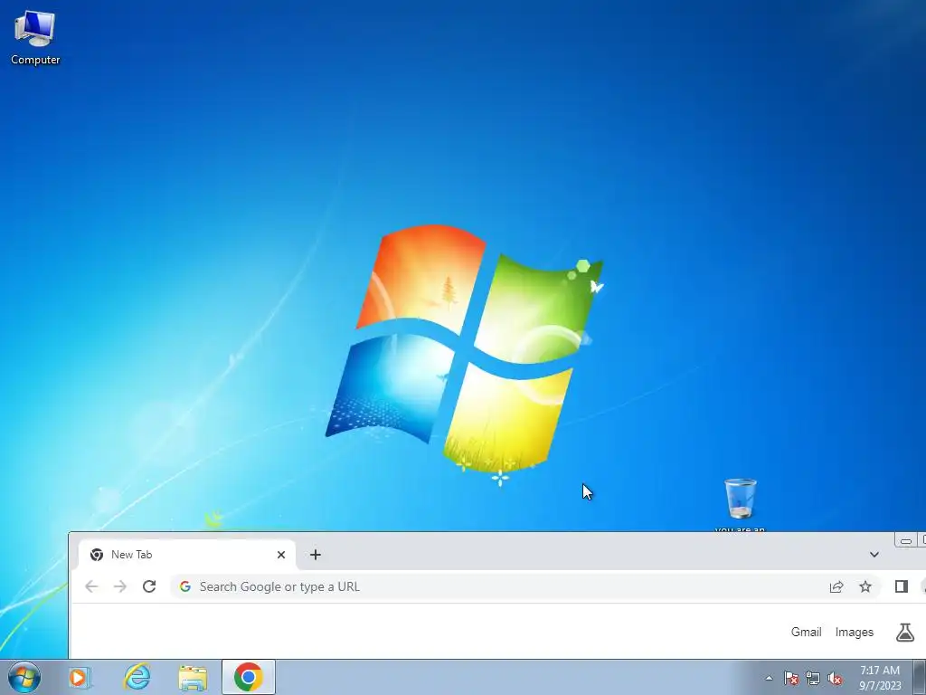Launch Windows Media Player from the taskbar
926x695 pixels.
point(80,677)
